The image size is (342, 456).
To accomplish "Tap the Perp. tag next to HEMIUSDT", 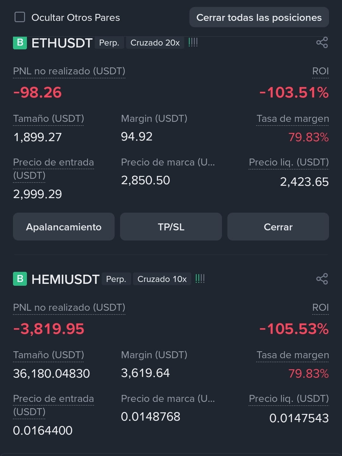I will click(116, 279).
